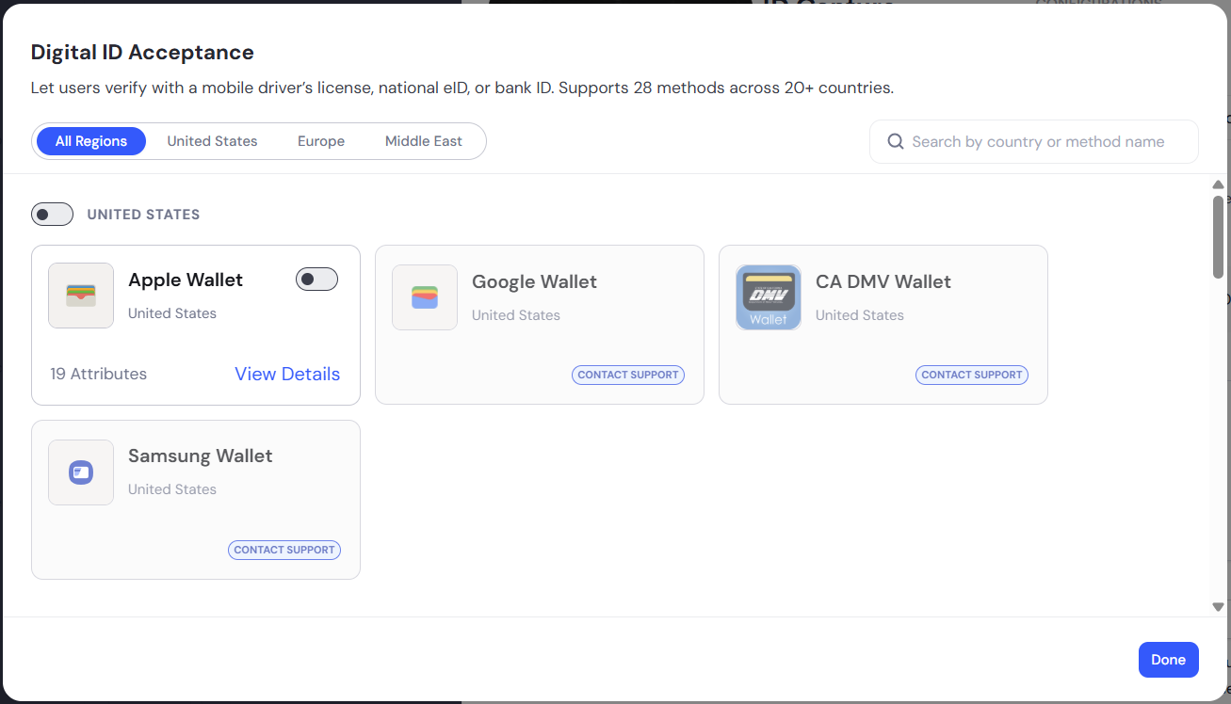This screenshot has height=704, width=1231.
Task: Open the Middle East tab
Action: [424, 141]
